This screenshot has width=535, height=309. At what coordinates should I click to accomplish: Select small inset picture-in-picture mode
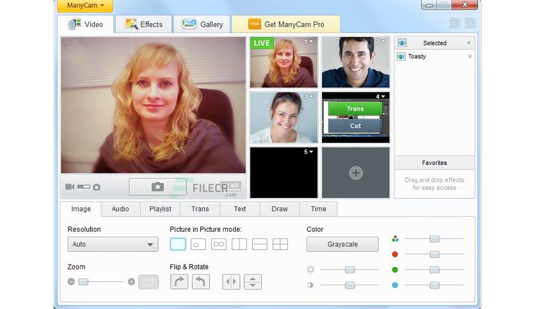pos(198,245)
